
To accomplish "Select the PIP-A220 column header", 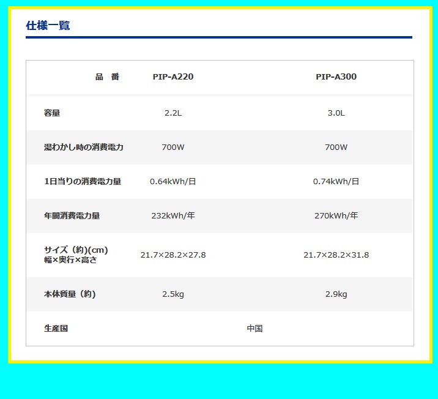I will click(x=173, y=77).
